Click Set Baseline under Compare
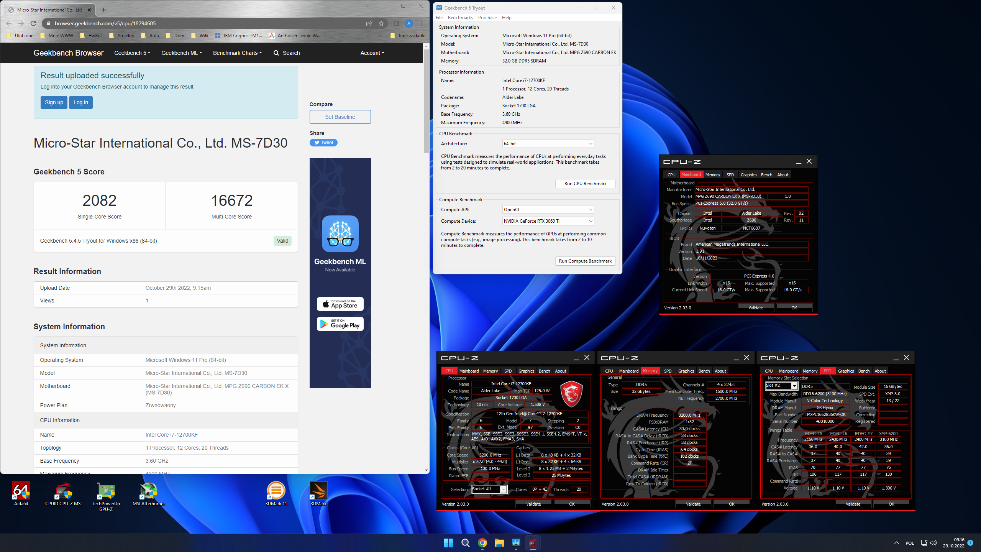 click(340, 117)
